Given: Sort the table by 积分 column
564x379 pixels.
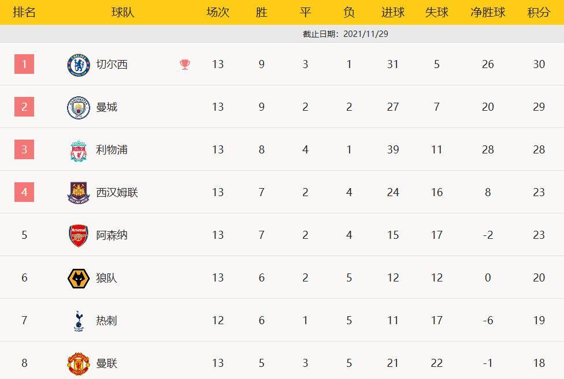Looking at the screenshot, I should 539,12.
